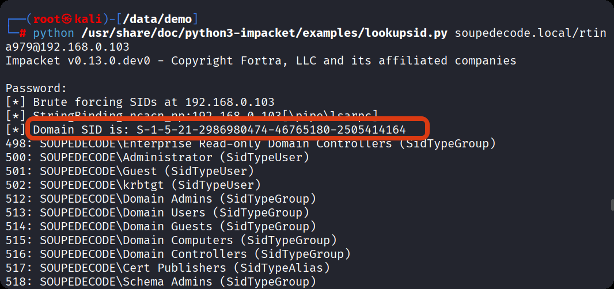Click the Impacket v0.13.0.dev0 version line
The height and width of the screenshot is (289, 614).
pos(260,60)
